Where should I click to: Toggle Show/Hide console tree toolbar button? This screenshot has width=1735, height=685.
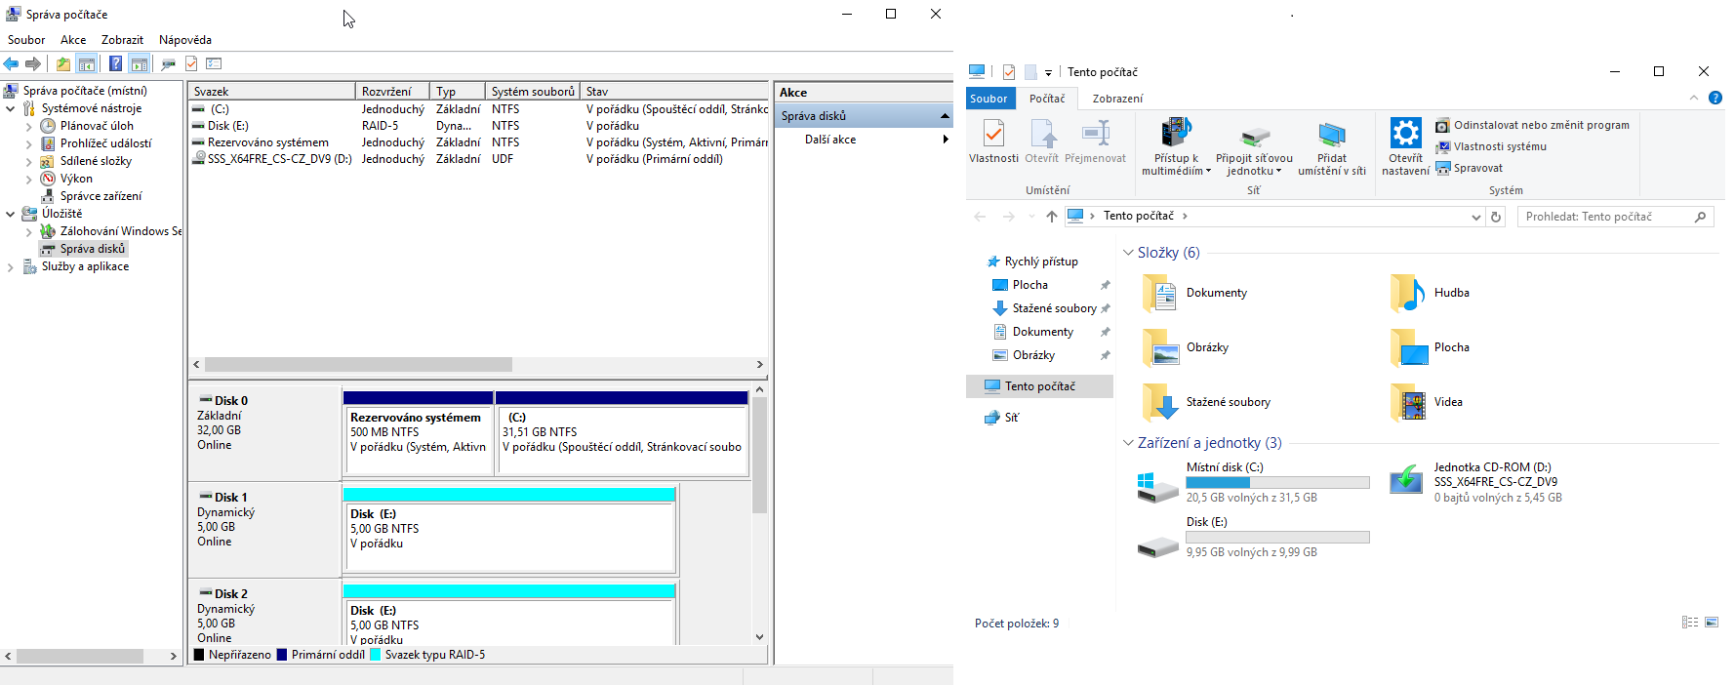point(87,64)
